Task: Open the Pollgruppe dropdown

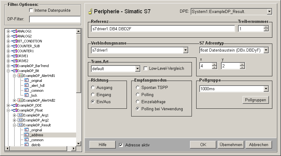Action: [266, 89]
